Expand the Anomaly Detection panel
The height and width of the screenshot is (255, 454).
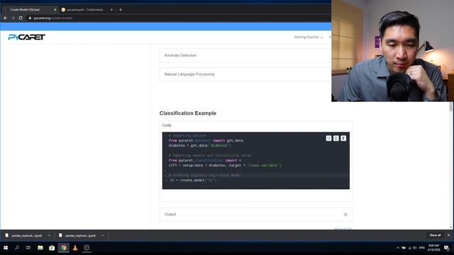[245, 55]
